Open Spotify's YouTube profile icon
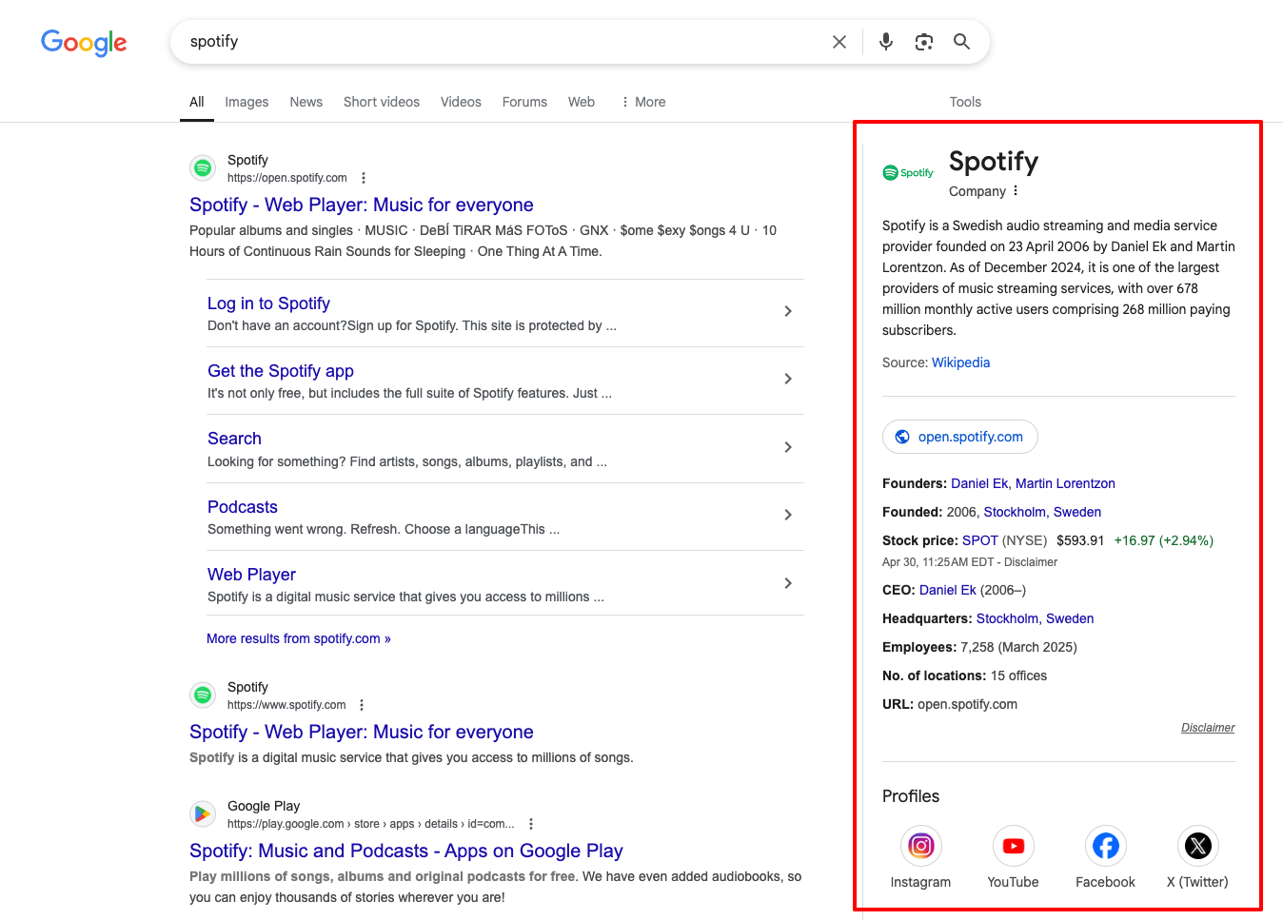This screenshot has height=920, width=1283. (1014, 846)
